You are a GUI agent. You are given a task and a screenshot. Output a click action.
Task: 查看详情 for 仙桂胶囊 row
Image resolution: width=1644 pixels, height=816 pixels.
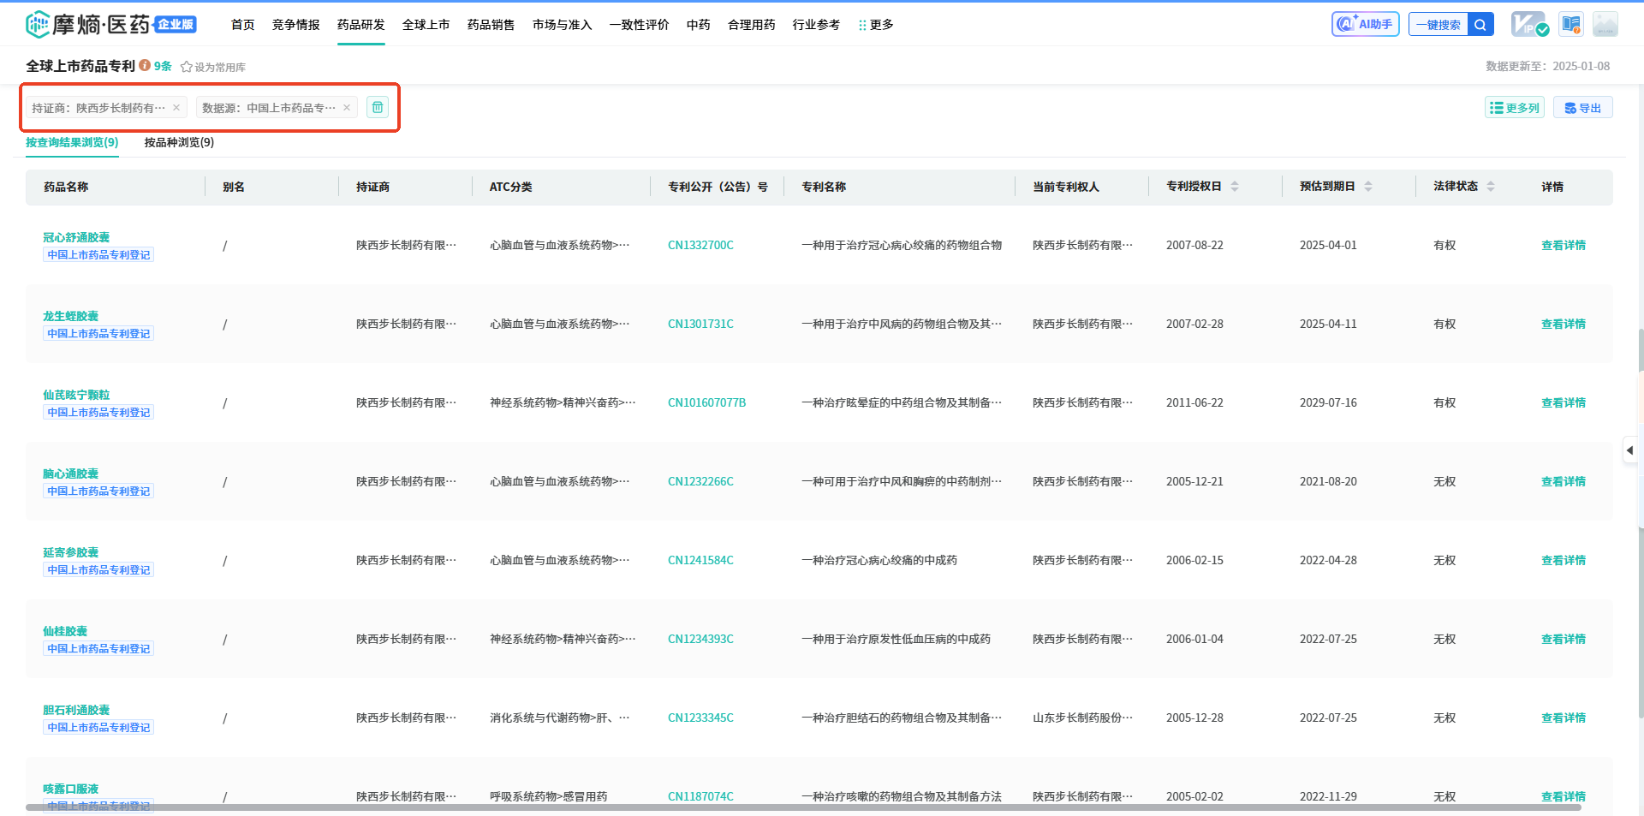point(1564,639)
